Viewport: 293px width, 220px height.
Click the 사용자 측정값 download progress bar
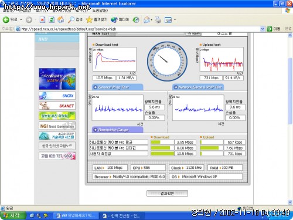click(162, 154)
